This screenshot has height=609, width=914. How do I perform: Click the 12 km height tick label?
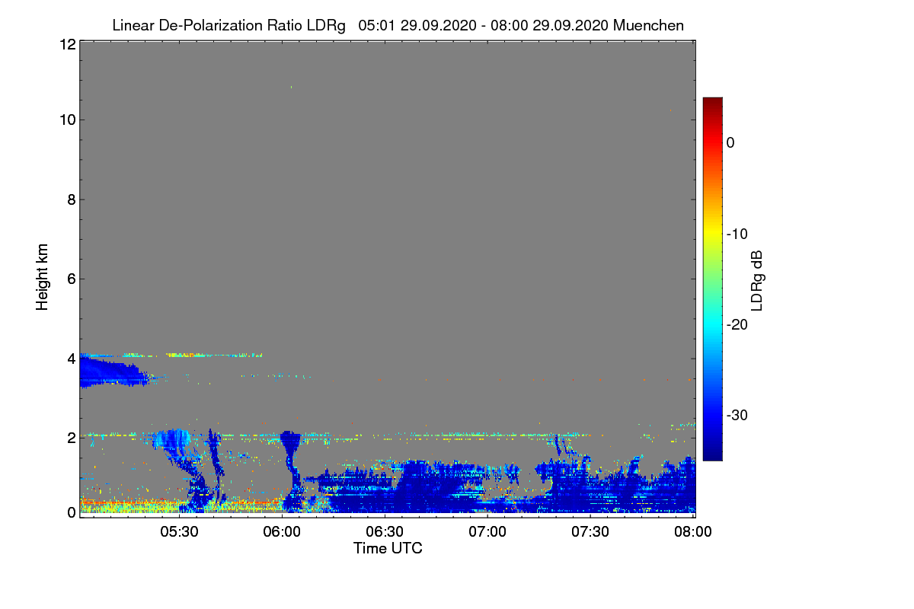coord(66,44)
